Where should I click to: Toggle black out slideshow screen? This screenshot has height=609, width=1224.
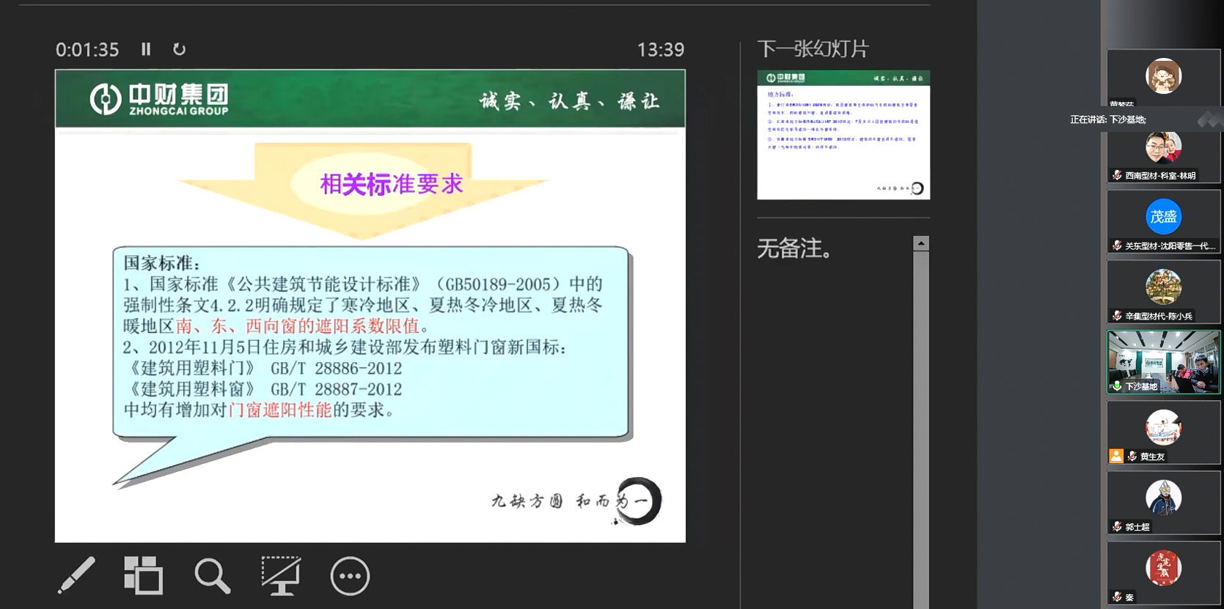pyautogui.click(x=281, y=575)
